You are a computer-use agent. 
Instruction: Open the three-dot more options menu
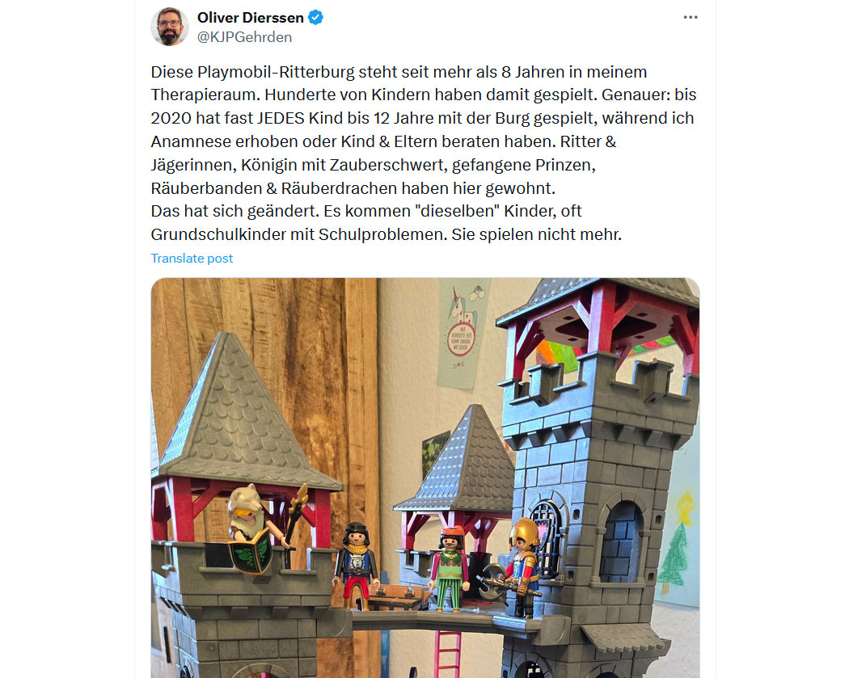[691, 17]
